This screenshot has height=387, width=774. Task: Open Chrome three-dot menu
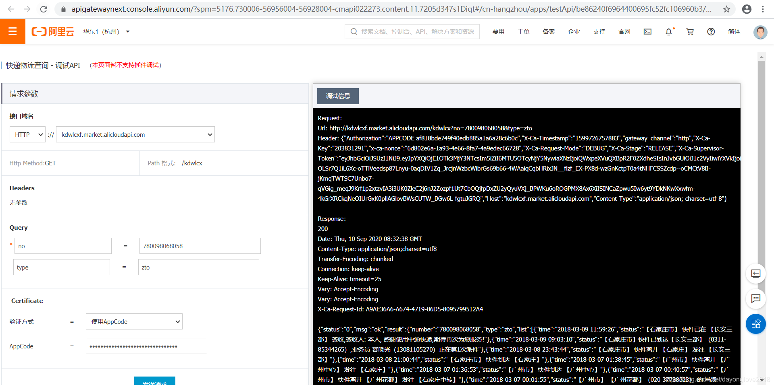pos(763,9)
